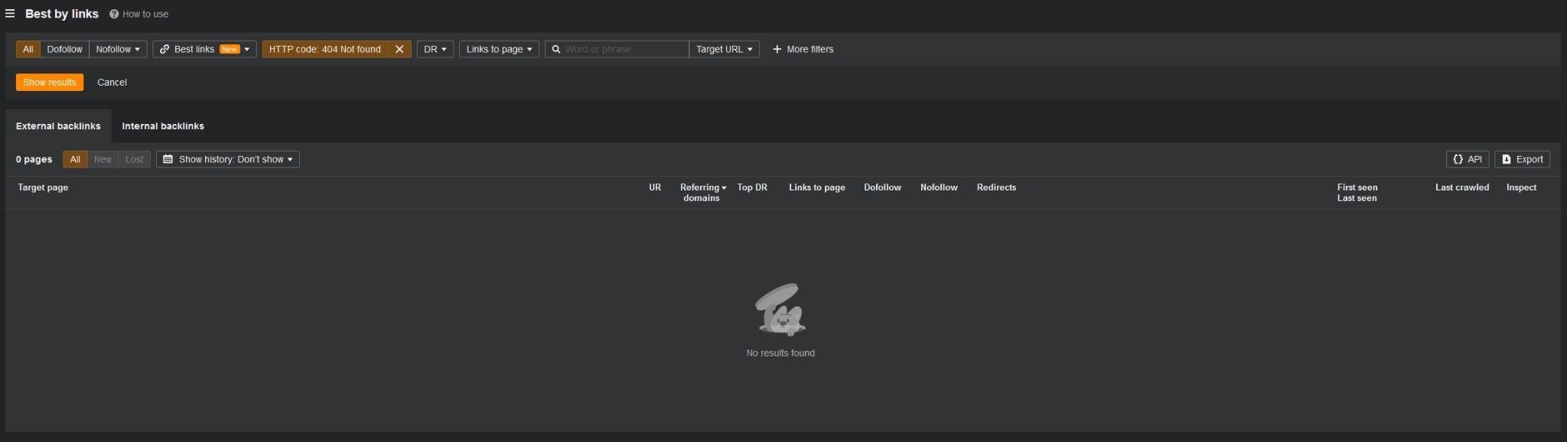Select the All link type filter
This screenshot has width=1567, height=442.
tap(28, 49)
